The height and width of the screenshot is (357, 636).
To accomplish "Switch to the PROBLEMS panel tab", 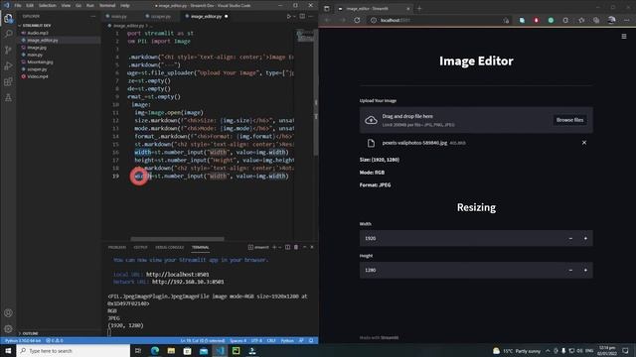I will [x=117, y=247].
